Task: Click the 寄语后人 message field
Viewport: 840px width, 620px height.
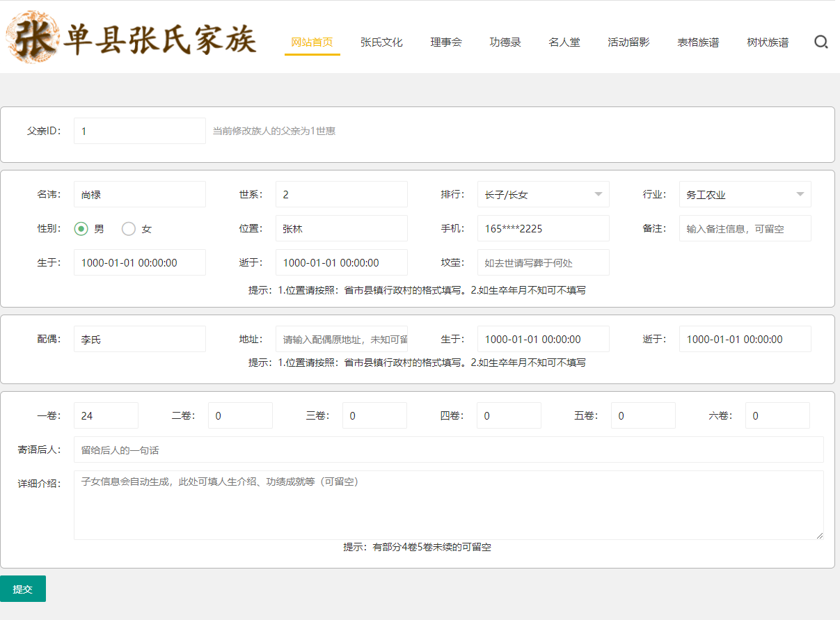Action: pos(449,450)
